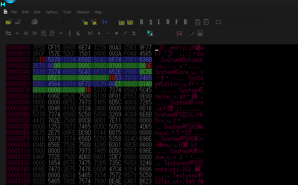Click the Open file folder icon
Viewport: 298px width, 185px height.
tap(8, 22)
